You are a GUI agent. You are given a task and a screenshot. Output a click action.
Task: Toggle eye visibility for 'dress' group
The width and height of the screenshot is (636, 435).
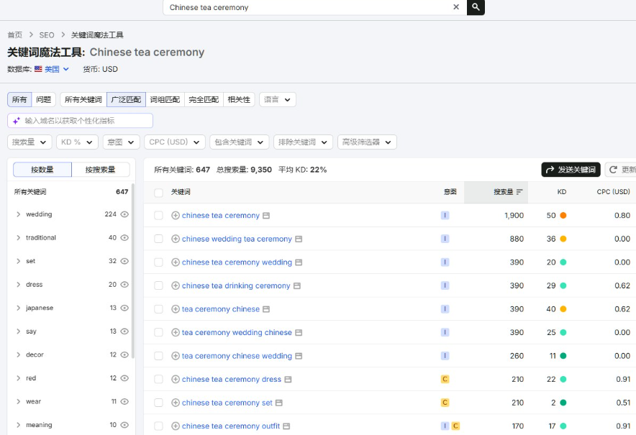pos(124,285)
